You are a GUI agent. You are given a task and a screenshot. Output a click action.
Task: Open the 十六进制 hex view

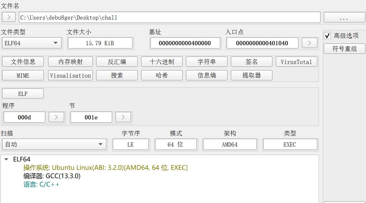tap(162, 62)
